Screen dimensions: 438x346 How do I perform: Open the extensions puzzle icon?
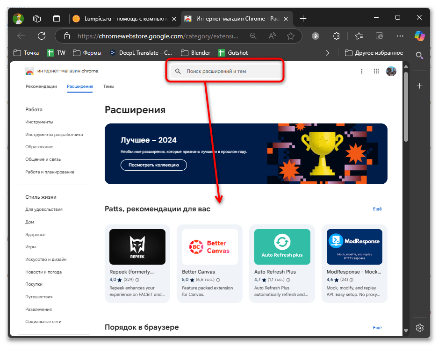336,36
